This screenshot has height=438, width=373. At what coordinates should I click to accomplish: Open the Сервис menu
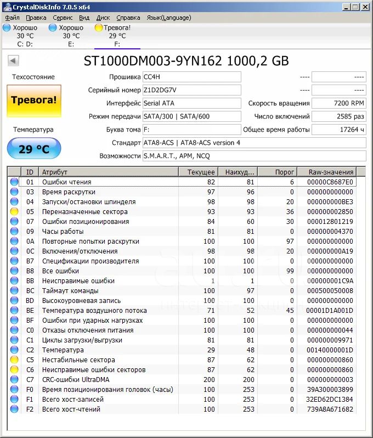coord(63,18)
